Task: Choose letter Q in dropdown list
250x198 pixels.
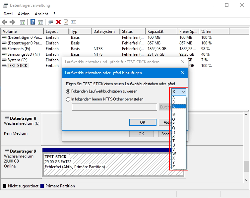Action: pos(179,128)
